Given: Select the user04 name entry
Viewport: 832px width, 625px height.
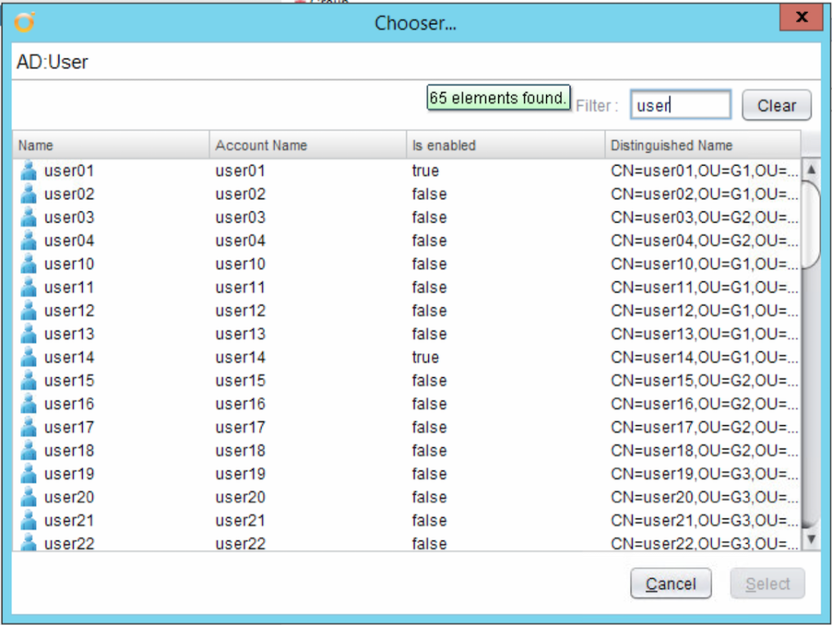Looking at the screenshot, I should coord(69,241).
